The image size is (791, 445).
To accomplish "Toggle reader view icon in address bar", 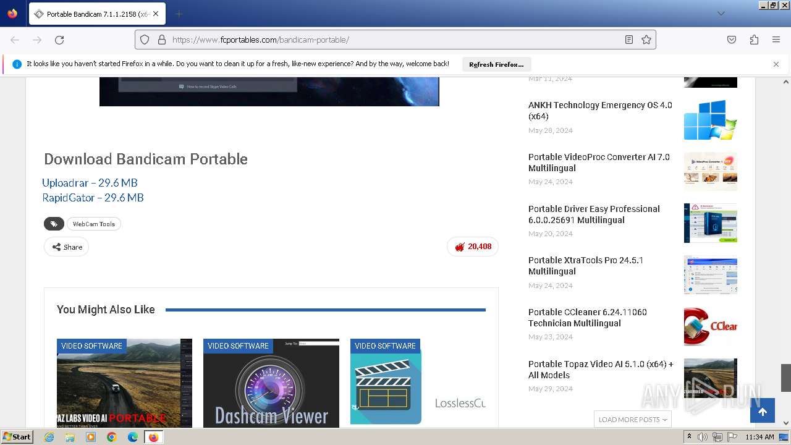I will pyautogui.click(x=629, y=40).
